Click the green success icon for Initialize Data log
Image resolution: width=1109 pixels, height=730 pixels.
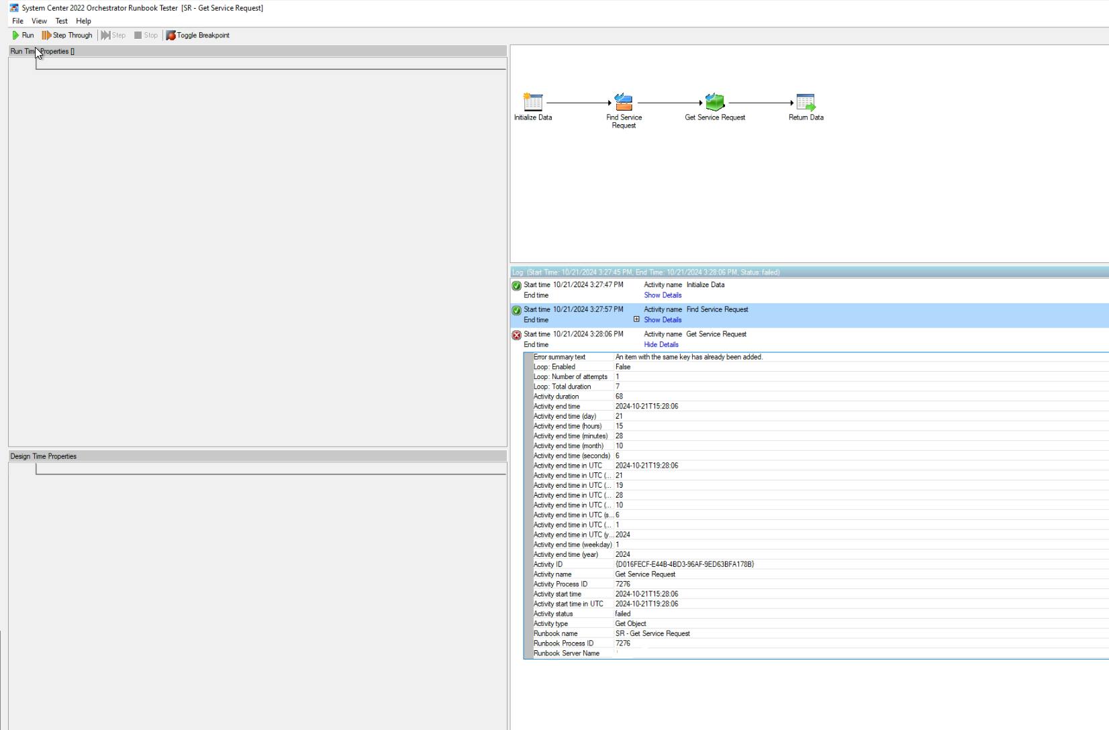(x=516, y=286)
